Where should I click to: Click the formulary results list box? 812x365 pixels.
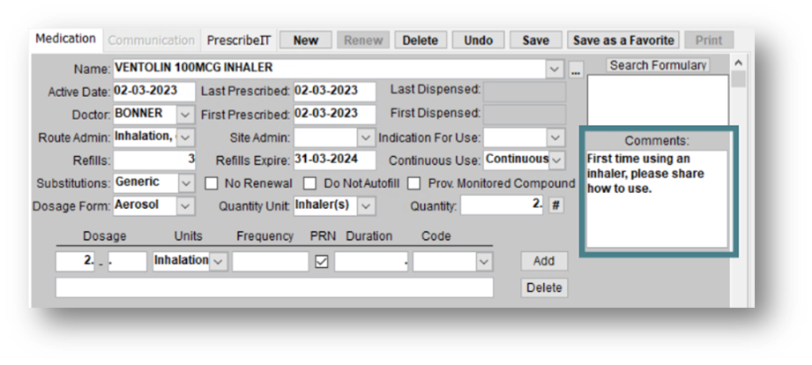point(658,100)
